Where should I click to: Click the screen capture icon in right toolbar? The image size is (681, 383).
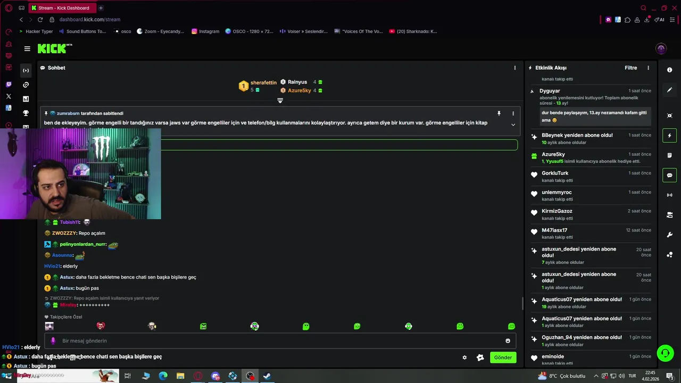click(x=669, y=115)
